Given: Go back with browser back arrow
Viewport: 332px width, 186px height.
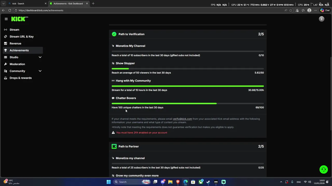Looking at the screenshot, I should [3, 10].
